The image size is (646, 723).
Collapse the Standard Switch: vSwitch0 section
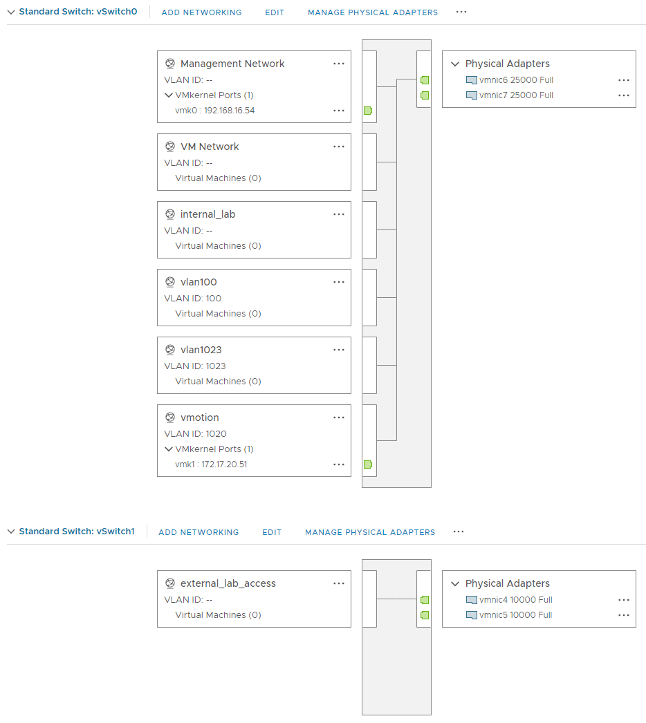[x=11, y=11]
